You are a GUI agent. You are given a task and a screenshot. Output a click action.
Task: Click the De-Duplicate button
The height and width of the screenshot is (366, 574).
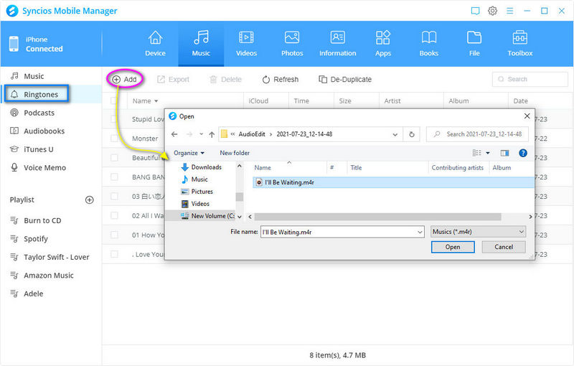(x=345, y=80)
